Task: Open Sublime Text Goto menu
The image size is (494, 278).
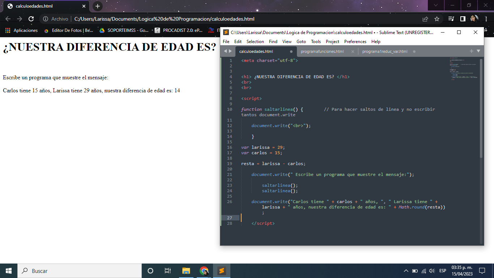Action: (301, 42)
